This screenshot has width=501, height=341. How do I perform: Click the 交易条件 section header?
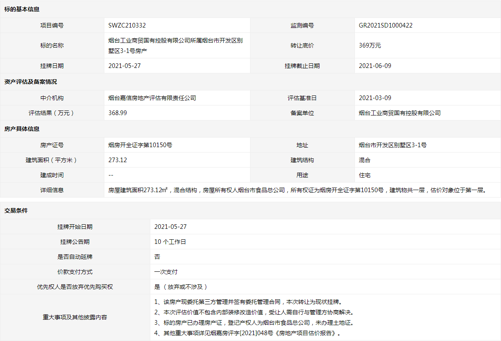[x=16, y=211]
